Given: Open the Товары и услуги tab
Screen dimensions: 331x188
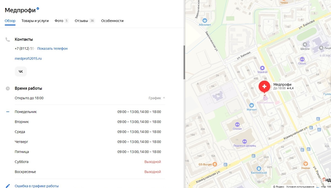Looking at the screenshot, I should coord(35,21).
